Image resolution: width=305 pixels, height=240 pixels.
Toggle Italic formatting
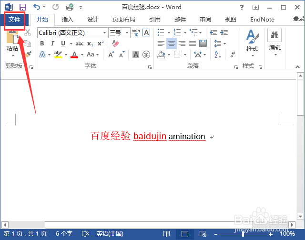[x=52, y=44]
